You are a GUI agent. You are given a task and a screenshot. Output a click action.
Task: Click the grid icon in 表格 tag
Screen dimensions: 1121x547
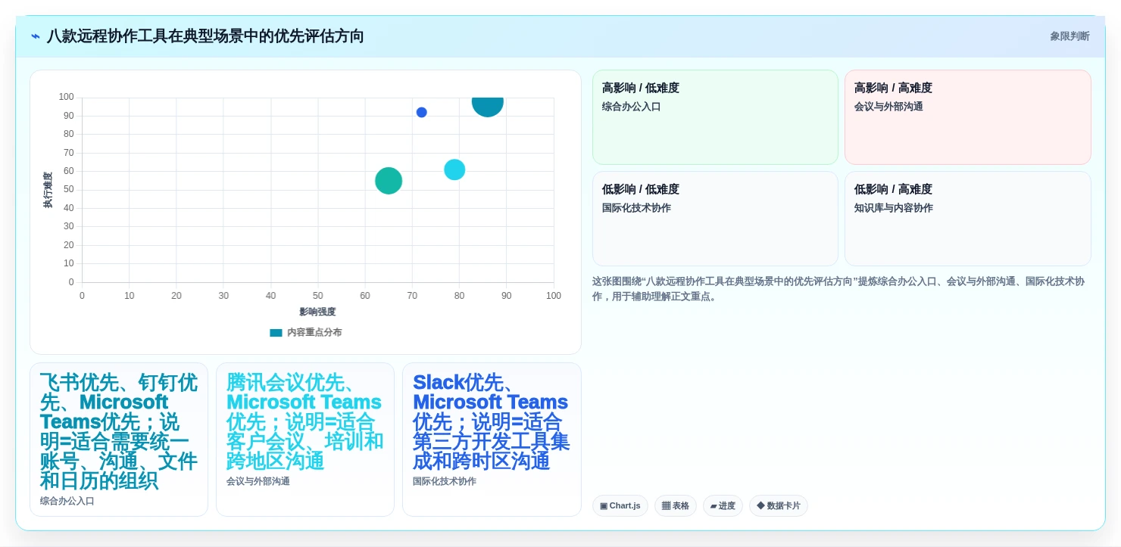point(666,505)
